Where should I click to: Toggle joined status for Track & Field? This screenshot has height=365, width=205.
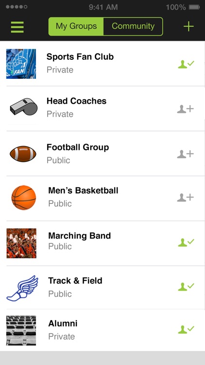[x=186, y=286]
